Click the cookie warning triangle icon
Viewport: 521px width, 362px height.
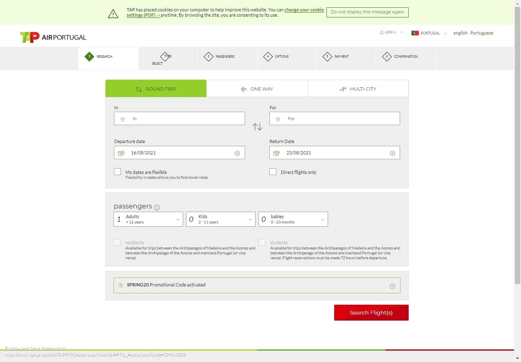tap(113, 14)
